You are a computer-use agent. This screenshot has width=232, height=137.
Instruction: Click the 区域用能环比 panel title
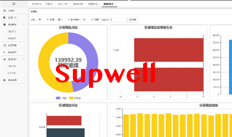tap(68, 105)
